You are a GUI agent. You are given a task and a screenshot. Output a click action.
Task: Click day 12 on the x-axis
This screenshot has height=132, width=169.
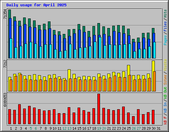[64, 128]
